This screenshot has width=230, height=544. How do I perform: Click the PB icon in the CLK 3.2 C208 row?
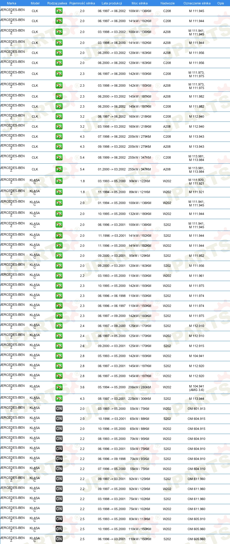(x=59, y=116)
